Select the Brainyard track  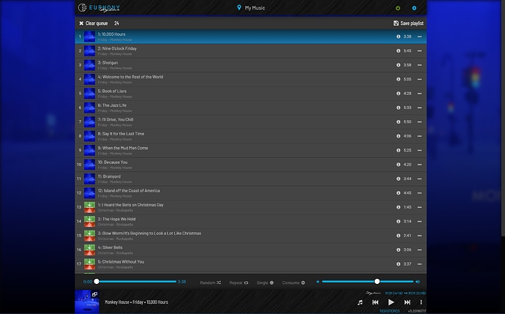(x=250, y=179)
